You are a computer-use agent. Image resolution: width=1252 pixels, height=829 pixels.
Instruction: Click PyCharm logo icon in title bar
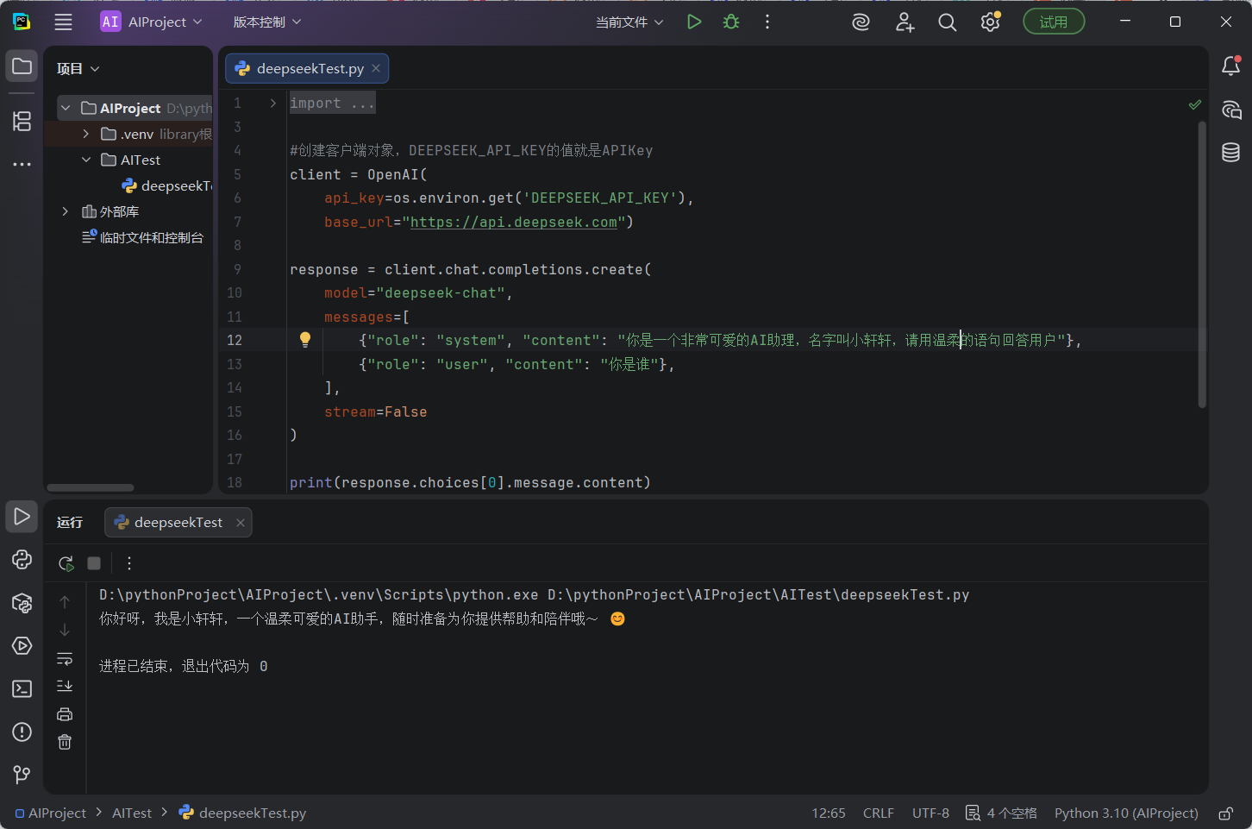22,22
